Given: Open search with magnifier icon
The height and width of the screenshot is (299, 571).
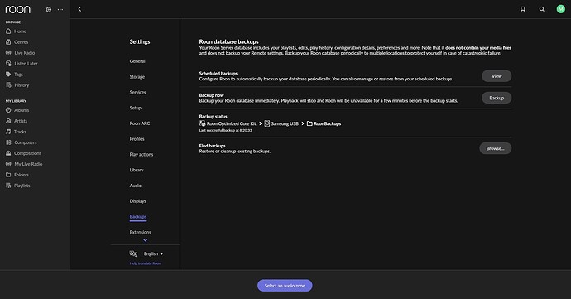Looking at the screenshot, I should point(542,9).
